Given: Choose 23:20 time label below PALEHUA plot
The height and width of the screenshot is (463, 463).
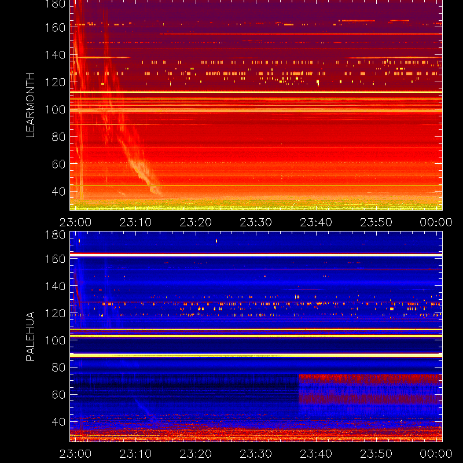Looking at the screenshot, I should [196, 454].
